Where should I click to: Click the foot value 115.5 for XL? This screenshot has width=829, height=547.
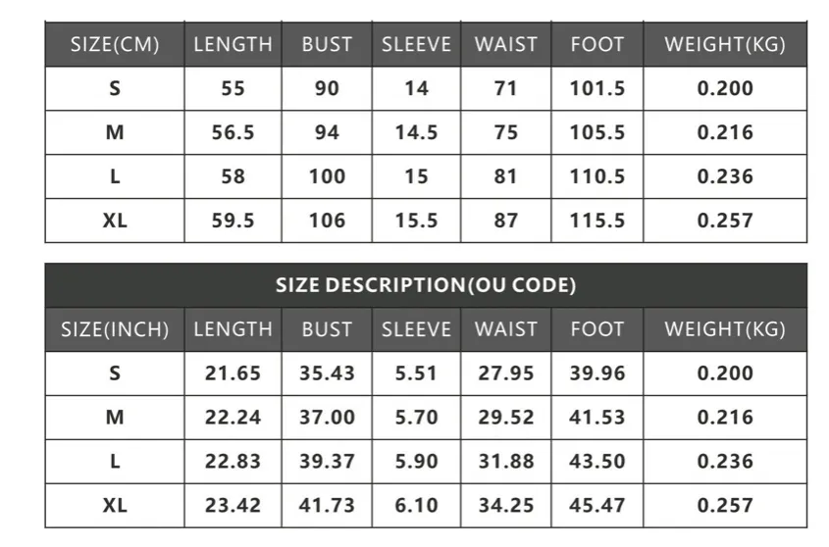[x=597, y=221]
